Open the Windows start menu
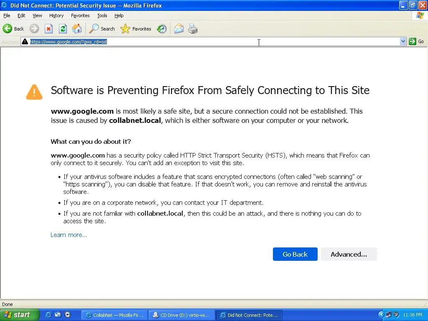428x321 pixels. click(x=19, y=315)
